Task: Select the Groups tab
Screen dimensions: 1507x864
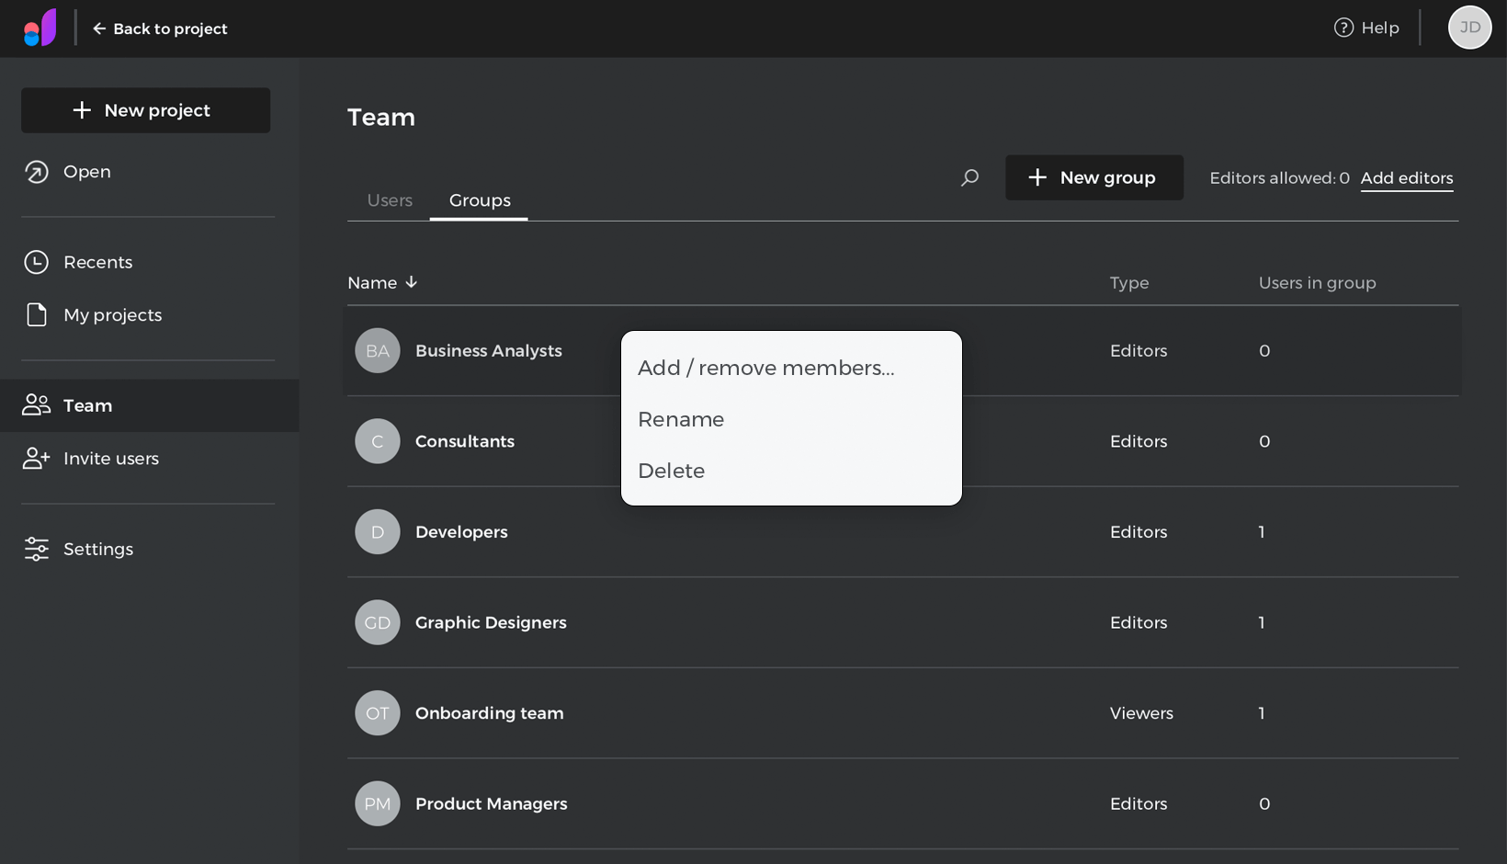Action: point(480,200)
